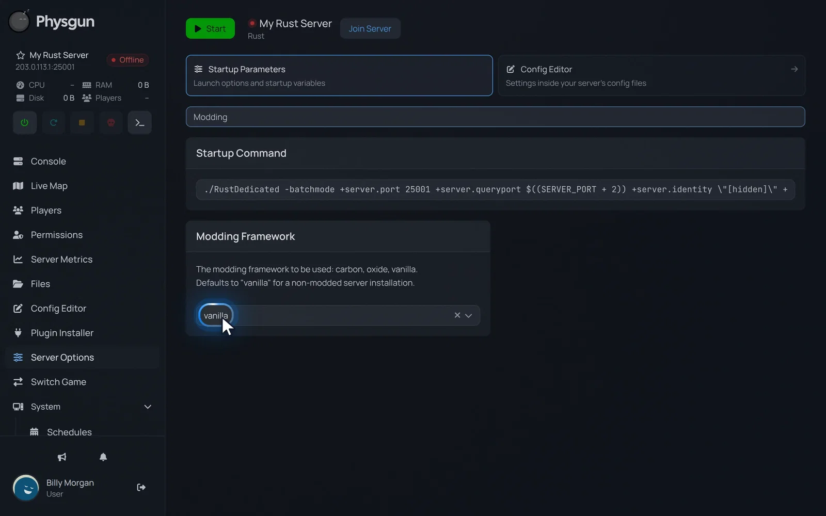Click the red kill server skull icon
The image size is (826, 516).
click(x=111, y=123)
